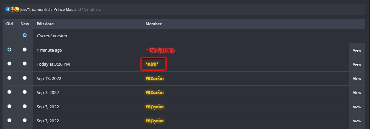370x129 pixels.
Task: View the "1 minute ago" edit
Action: click(357, 50)
